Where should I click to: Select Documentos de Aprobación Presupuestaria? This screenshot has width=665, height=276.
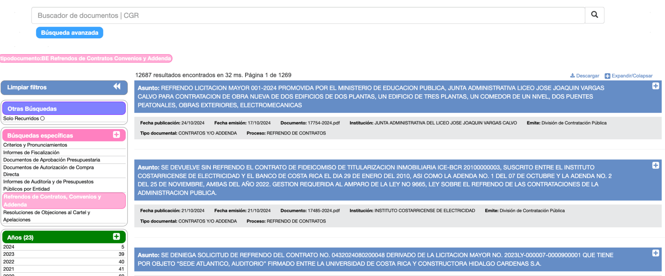tap(52, 160)
